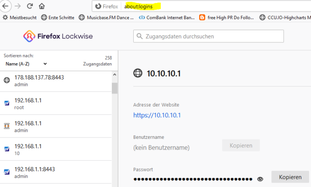
Task: Click the masked password field
Action: coord(193,179)
